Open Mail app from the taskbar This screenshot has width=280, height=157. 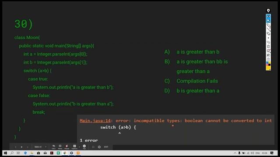click(45, 153)
